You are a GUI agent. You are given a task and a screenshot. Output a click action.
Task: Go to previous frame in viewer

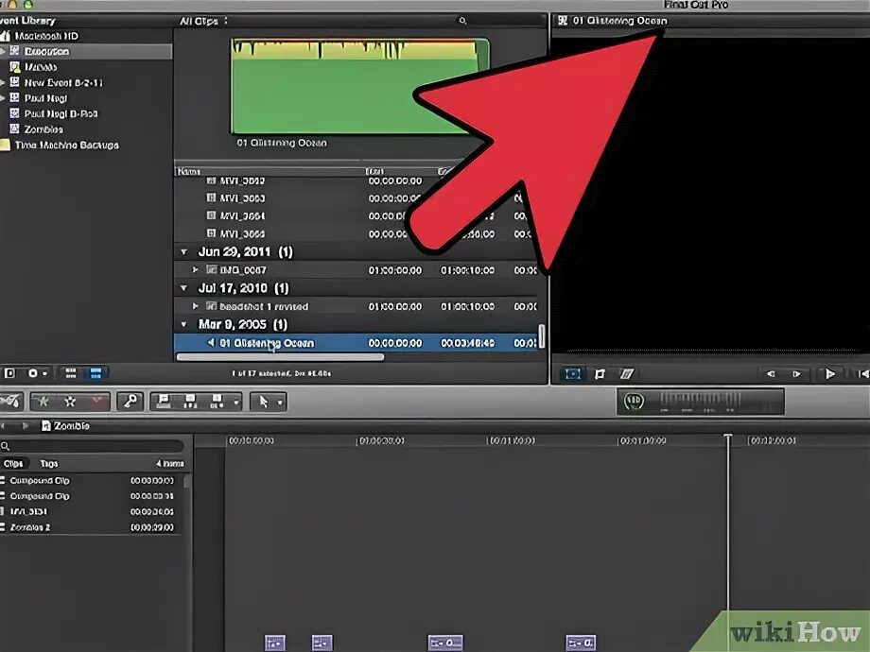point(771,373)
